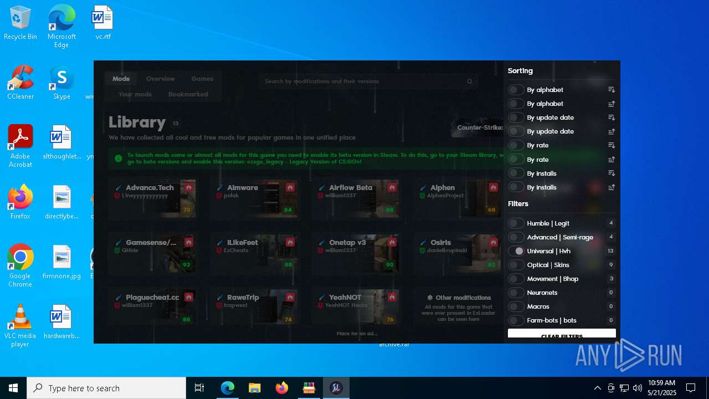This screenshot has height=399, width=709.
Task: Click the green shield next to AlphenProject
Action: 423,196
